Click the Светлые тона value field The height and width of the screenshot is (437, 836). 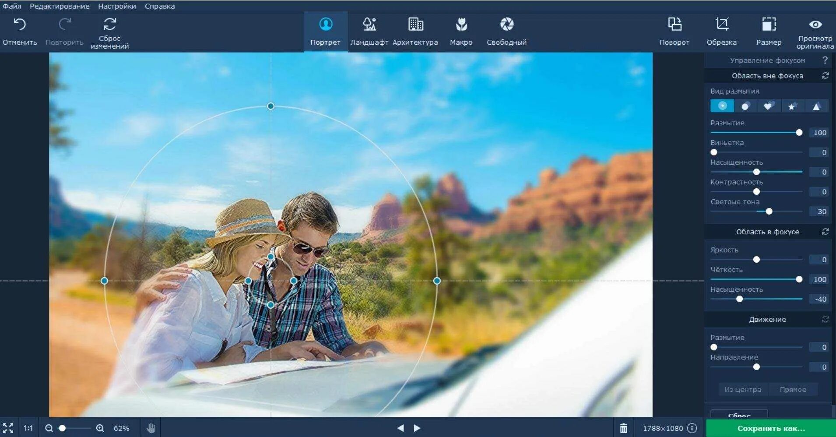pos(819,211)
